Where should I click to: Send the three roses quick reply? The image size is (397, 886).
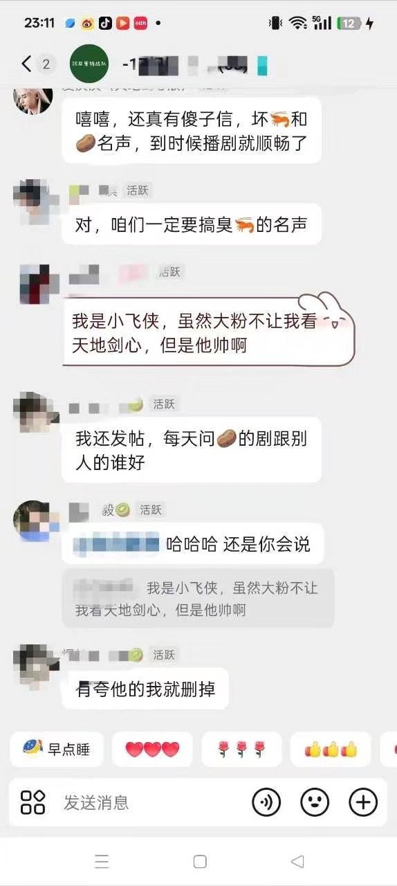pyautogui.click(x=241, y=749)
